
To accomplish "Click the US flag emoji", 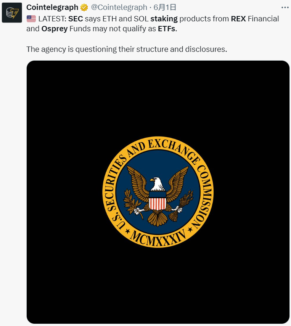I will tap(31, 19).
